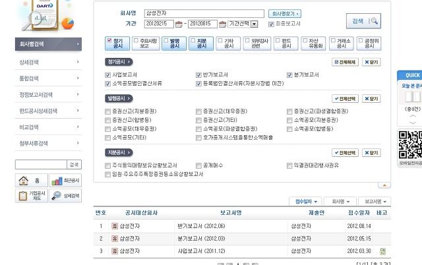The height and width of the screenshot is (265, 422).
Task: Click the QUICK panel down arrow
Action: pos(413,123)
